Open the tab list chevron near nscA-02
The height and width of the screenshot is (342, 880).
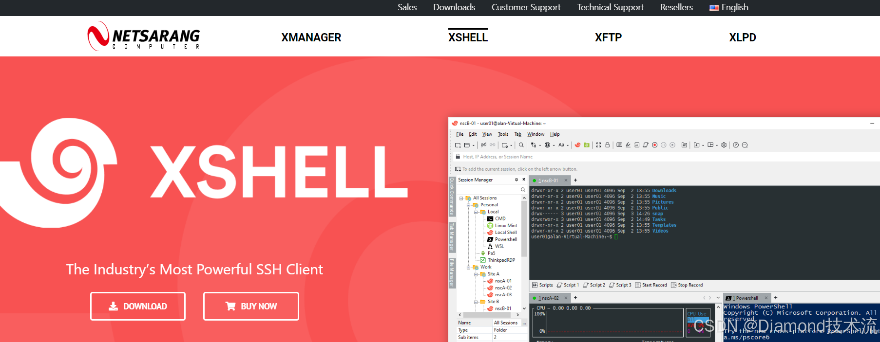click(718, 298)
